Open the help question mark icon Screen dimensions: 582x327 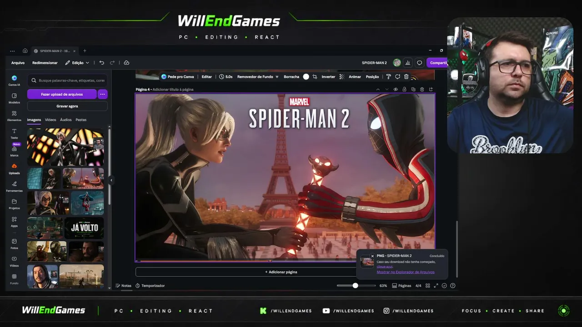coord(452,286)
